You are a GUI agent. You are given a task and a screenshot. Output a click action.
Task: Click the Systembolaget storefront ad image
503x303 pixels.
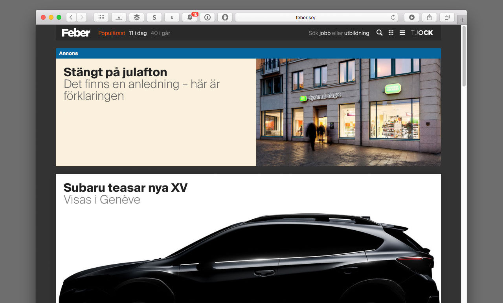coord(349,112)
